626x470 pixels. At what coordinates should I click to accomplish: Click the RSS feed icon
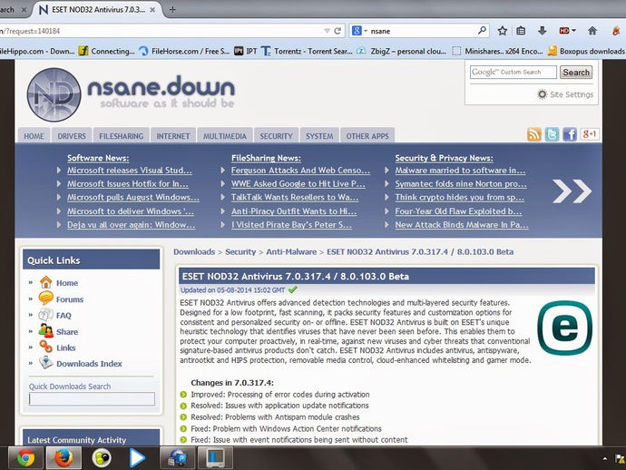533,134
